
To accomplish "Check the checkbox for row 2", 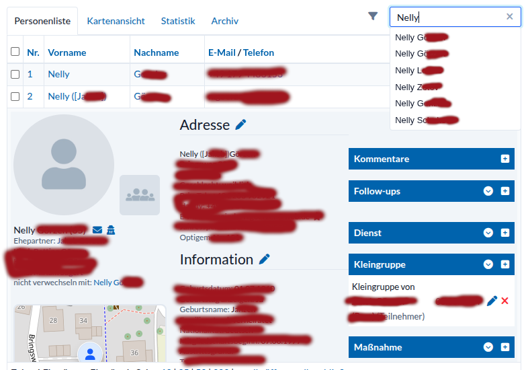I will 15,96.
